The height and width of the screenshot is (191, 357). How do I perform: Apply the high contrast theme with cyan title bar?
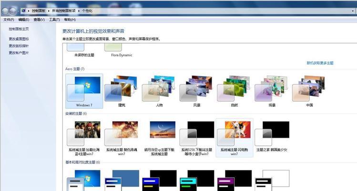[x=197, y=180]
